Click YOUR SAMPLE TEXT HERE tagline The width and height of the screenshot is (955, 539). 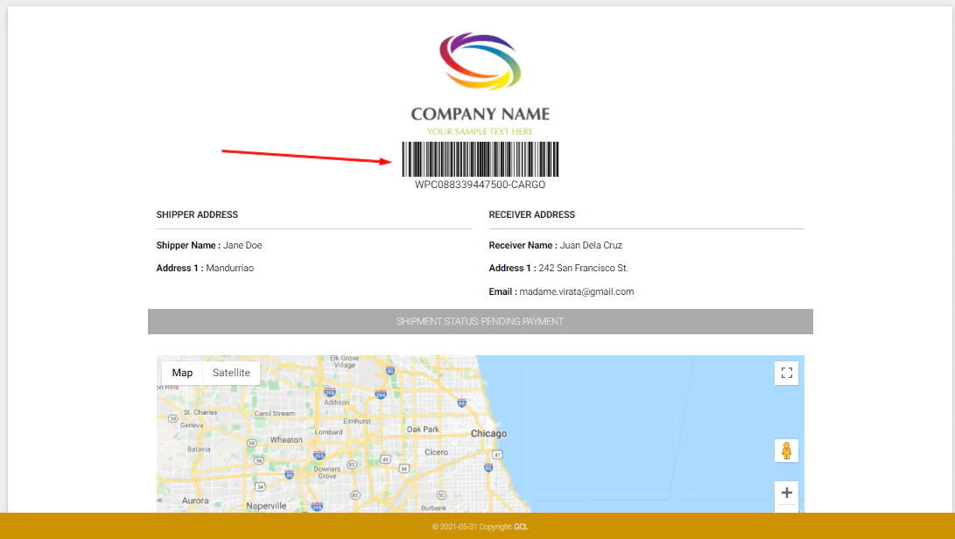(x=480, y=131)
